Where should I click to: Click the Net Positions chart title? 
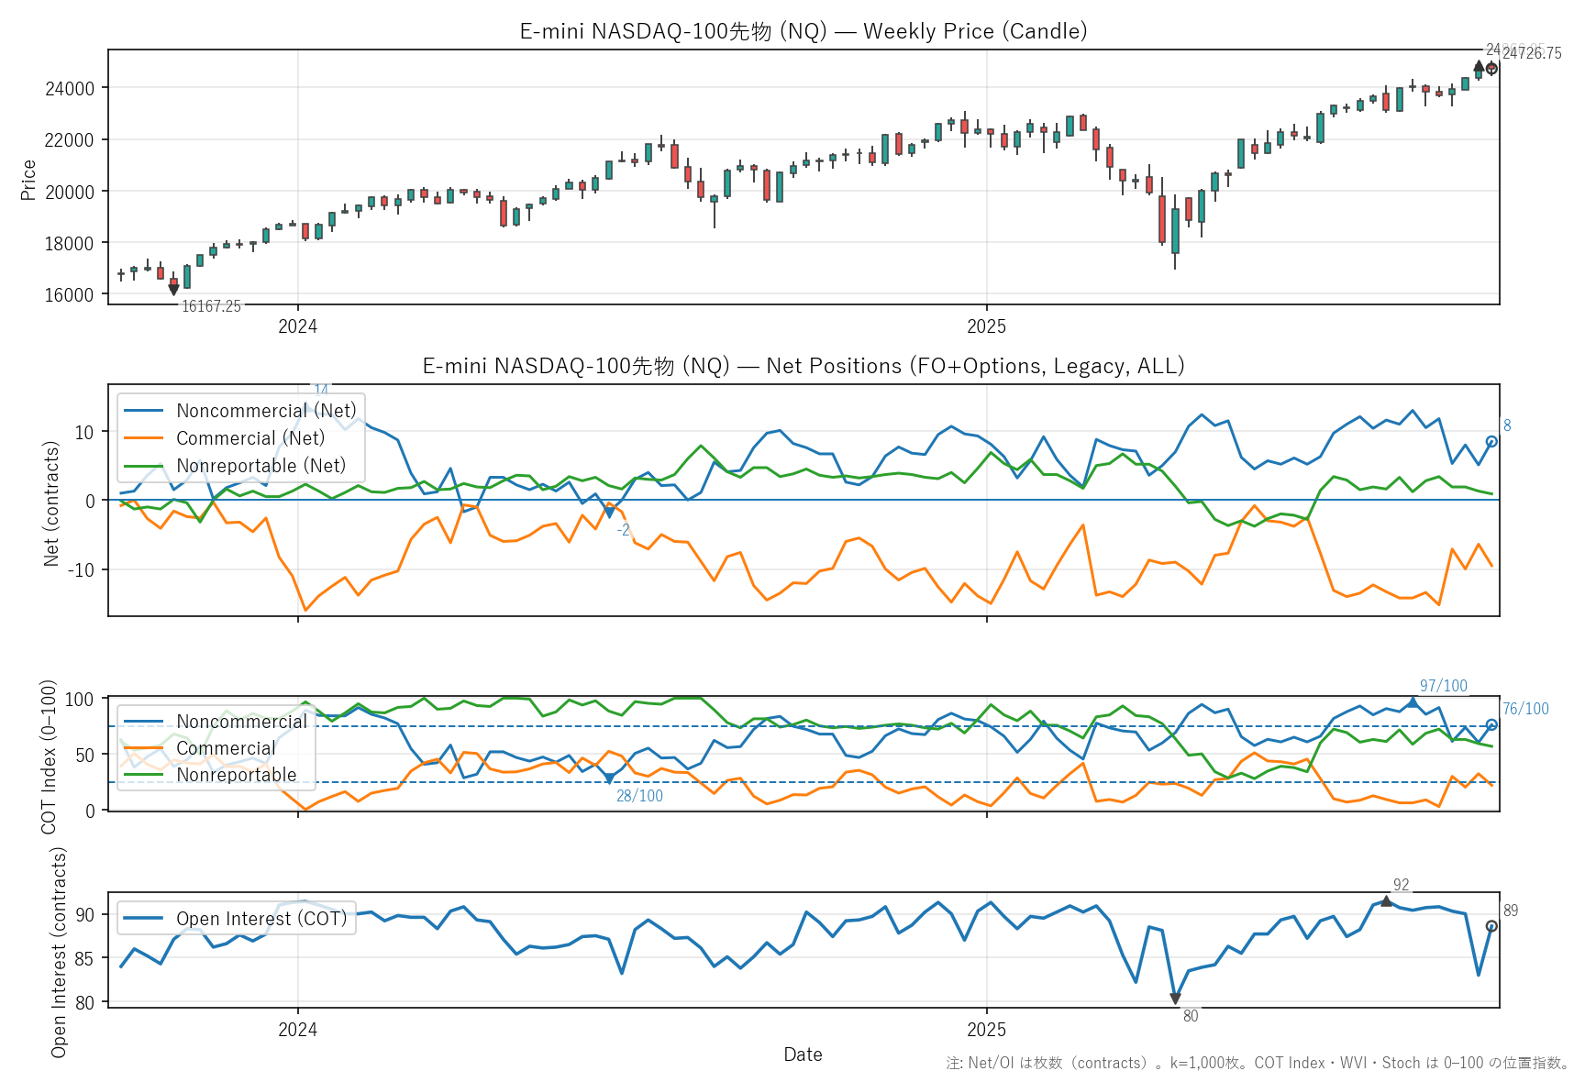(803, 366)
